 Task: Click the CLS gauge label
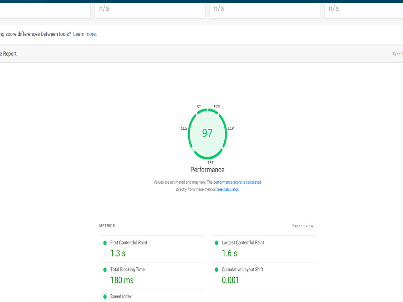pos(184,128)
